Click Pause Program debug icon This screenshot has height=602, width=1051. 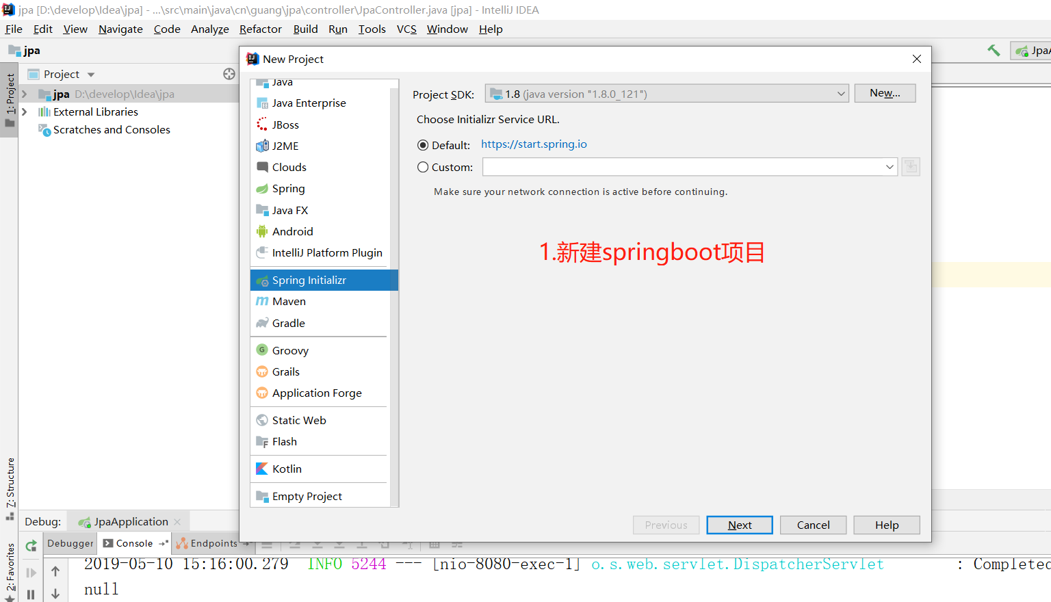(x=31, y=594)
